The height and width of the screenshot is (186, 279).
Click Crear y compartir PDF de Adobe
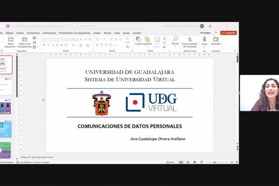[190, 42]
